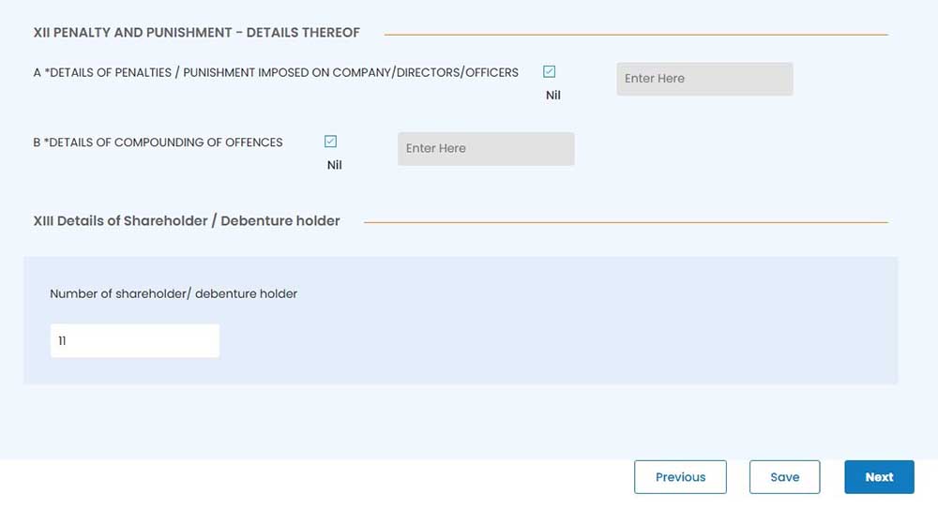938x509 pixels.
Task: Click the 'Details of compounding of offences' label
Action: pyautogui.click(x=158, y=142)
